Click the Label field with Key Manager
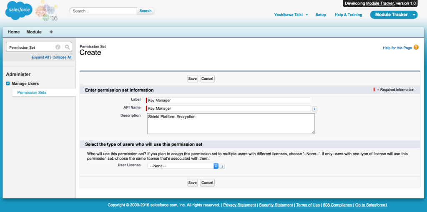The width and height of the screenshot is (427, 212). [x=229, y=100]
